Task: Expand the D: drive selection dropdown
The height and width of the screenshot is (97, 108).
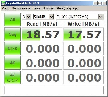Action: [x=101, y=17]
